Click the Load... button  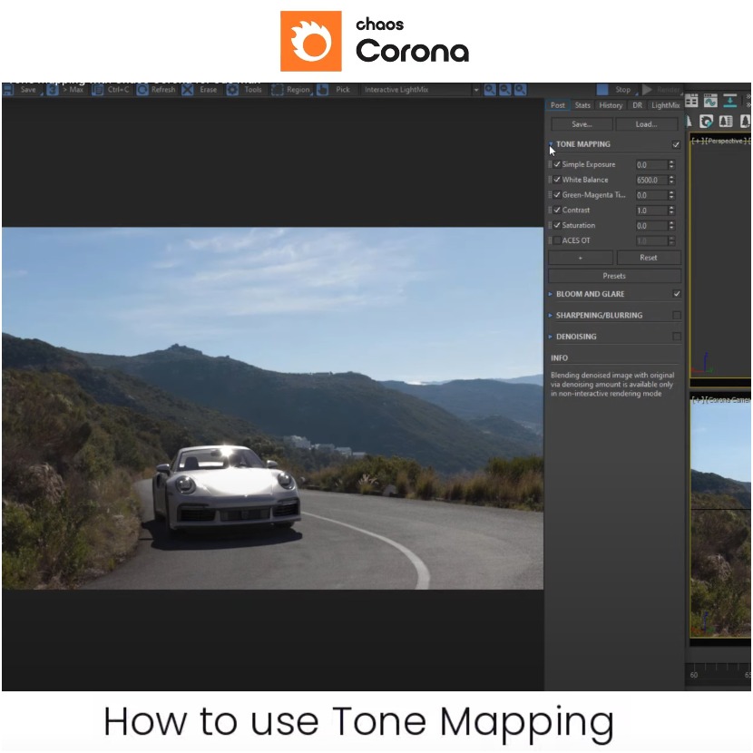click(x=646, y=124)
